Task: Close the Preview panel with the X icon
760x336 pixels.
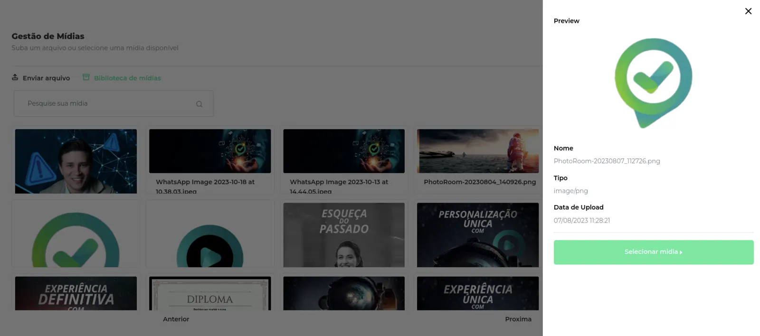Action: pos(748,11)
